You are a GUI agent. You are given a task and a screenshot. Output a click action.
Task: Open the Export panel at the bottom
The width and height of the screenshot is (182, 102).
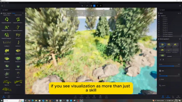click(x=107, y=97)
